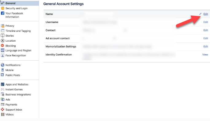The width and height of the screenshot is (210, 121).
Task: Click the Instant Games controller icon
Action: coord(2,89)
